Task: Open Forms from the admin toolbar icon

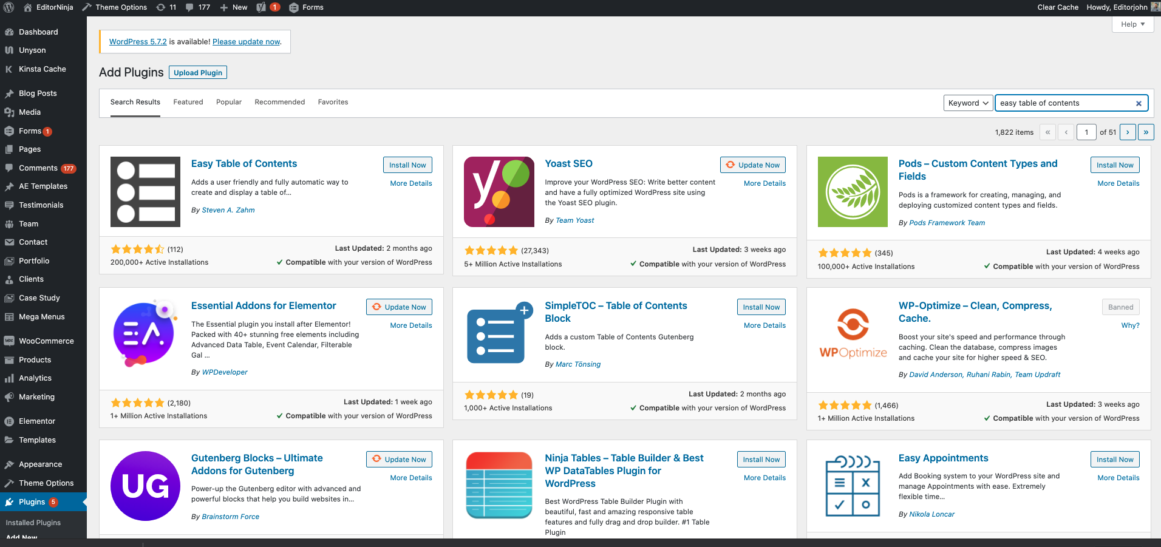Action: pos(294,7)
